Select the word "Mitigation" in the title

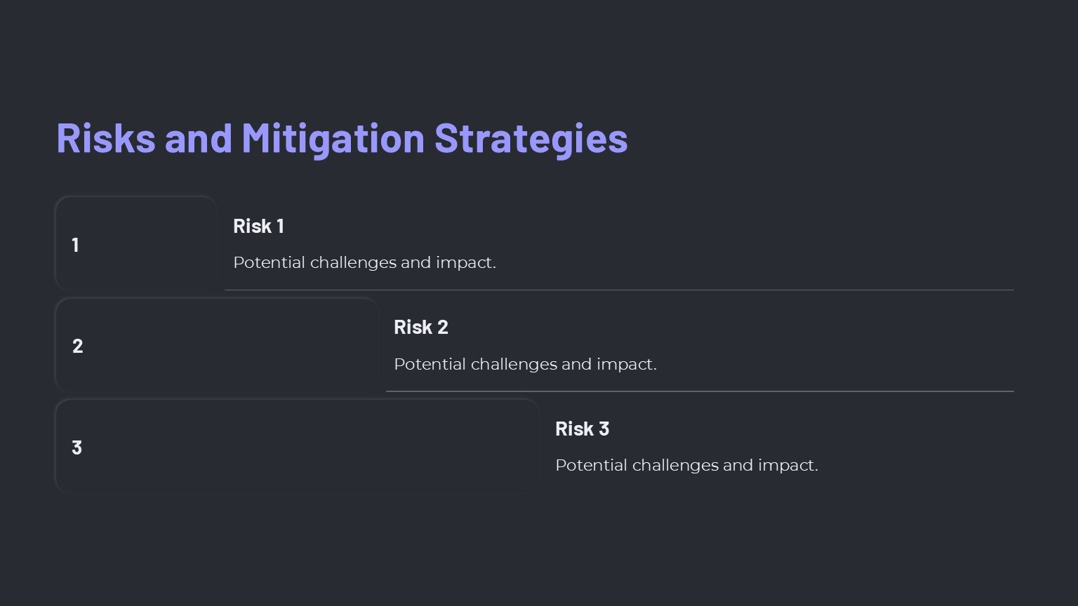[333, 137]
